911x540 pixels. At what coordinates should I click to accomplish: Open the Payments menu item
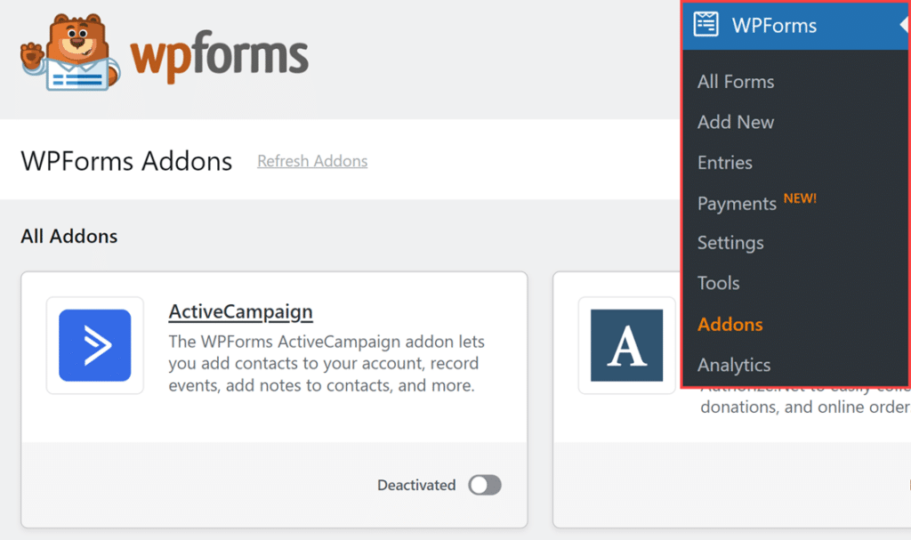(x=737, y=204)
